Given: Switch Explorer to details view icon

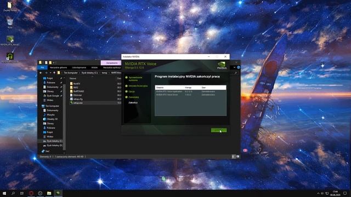Looking at the screenshot, I should [233, 157].
